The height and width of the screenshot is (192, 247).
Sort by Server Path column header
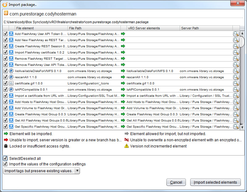(x=206, y=28)
